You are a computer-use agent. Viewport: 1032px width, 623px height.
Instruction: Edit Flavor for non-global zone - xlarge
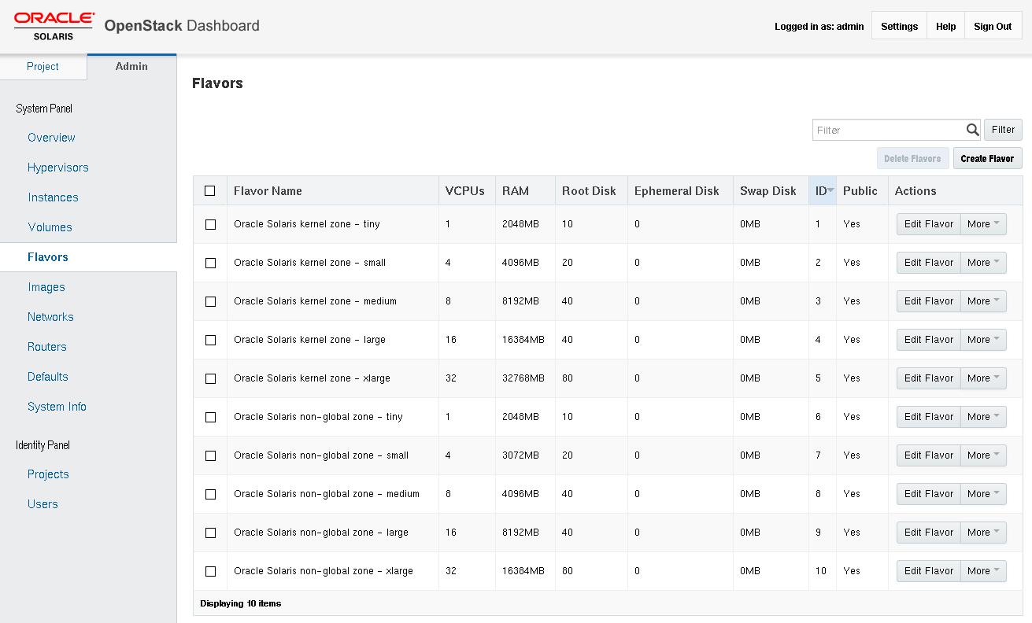[x=929, y=571]
